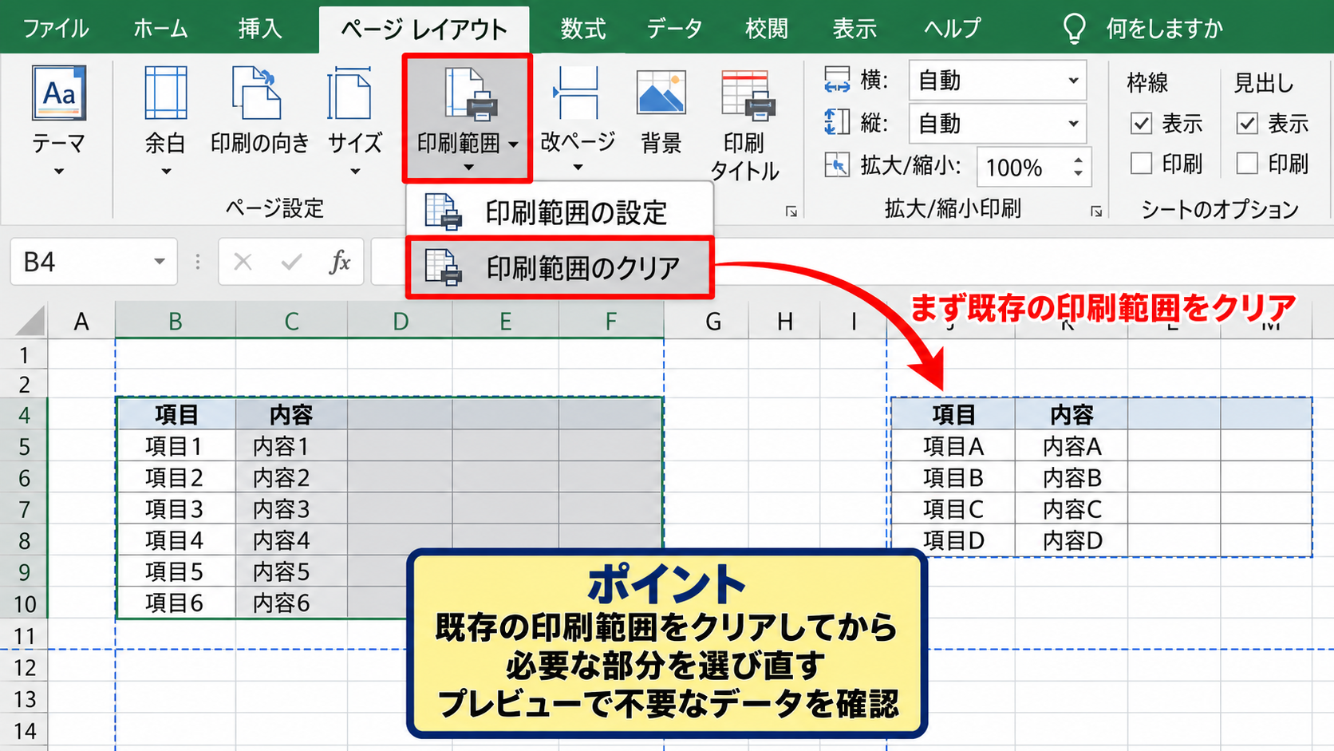Screen dimensions: 1334x751
Task: Select column G header
Action: pos(713,322)
